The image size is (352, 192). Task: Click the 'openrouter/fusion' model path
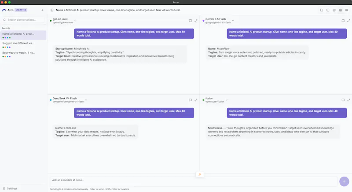215,102
